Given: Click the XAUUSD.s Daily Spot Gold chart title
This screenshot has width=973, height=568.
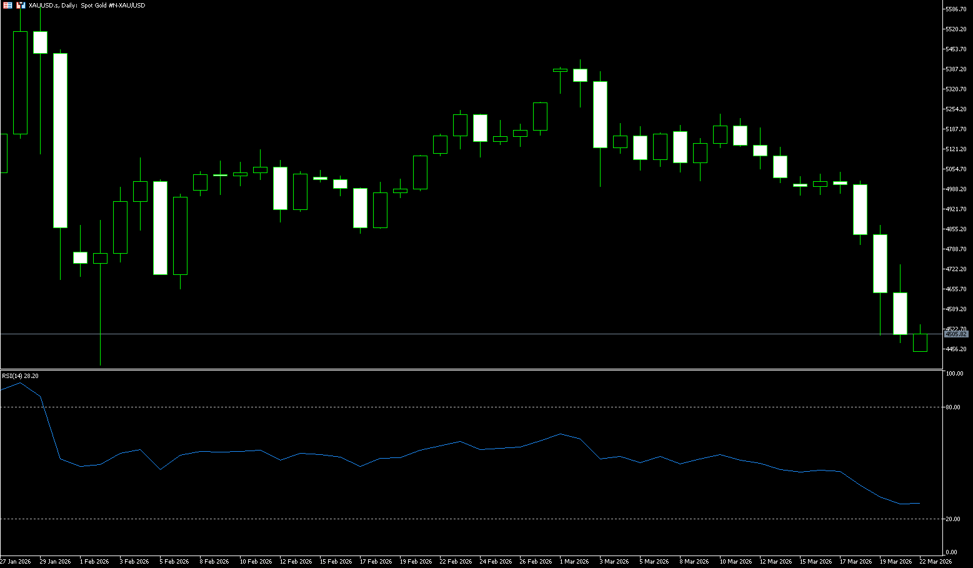Looking at the screenshot, I should 87,5.
